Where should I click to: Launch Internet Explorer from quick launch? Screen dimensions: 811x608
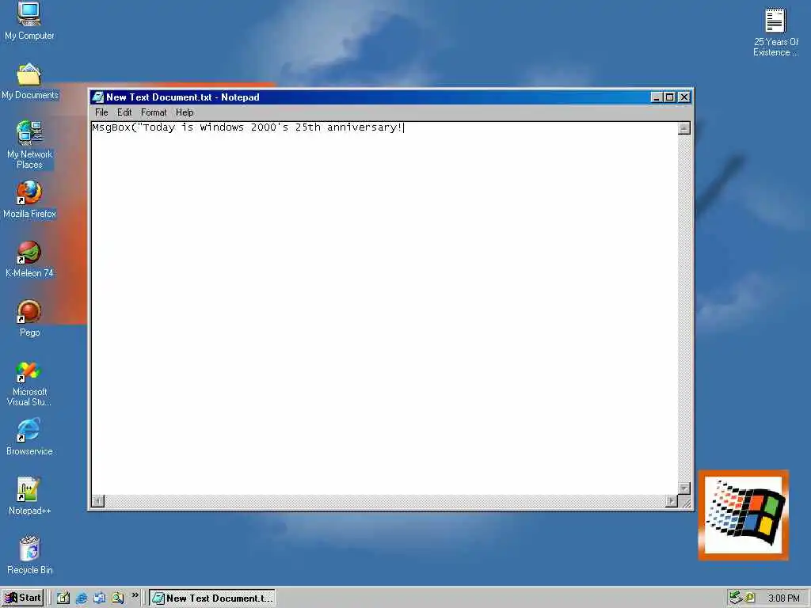click(x=82, y=598)
